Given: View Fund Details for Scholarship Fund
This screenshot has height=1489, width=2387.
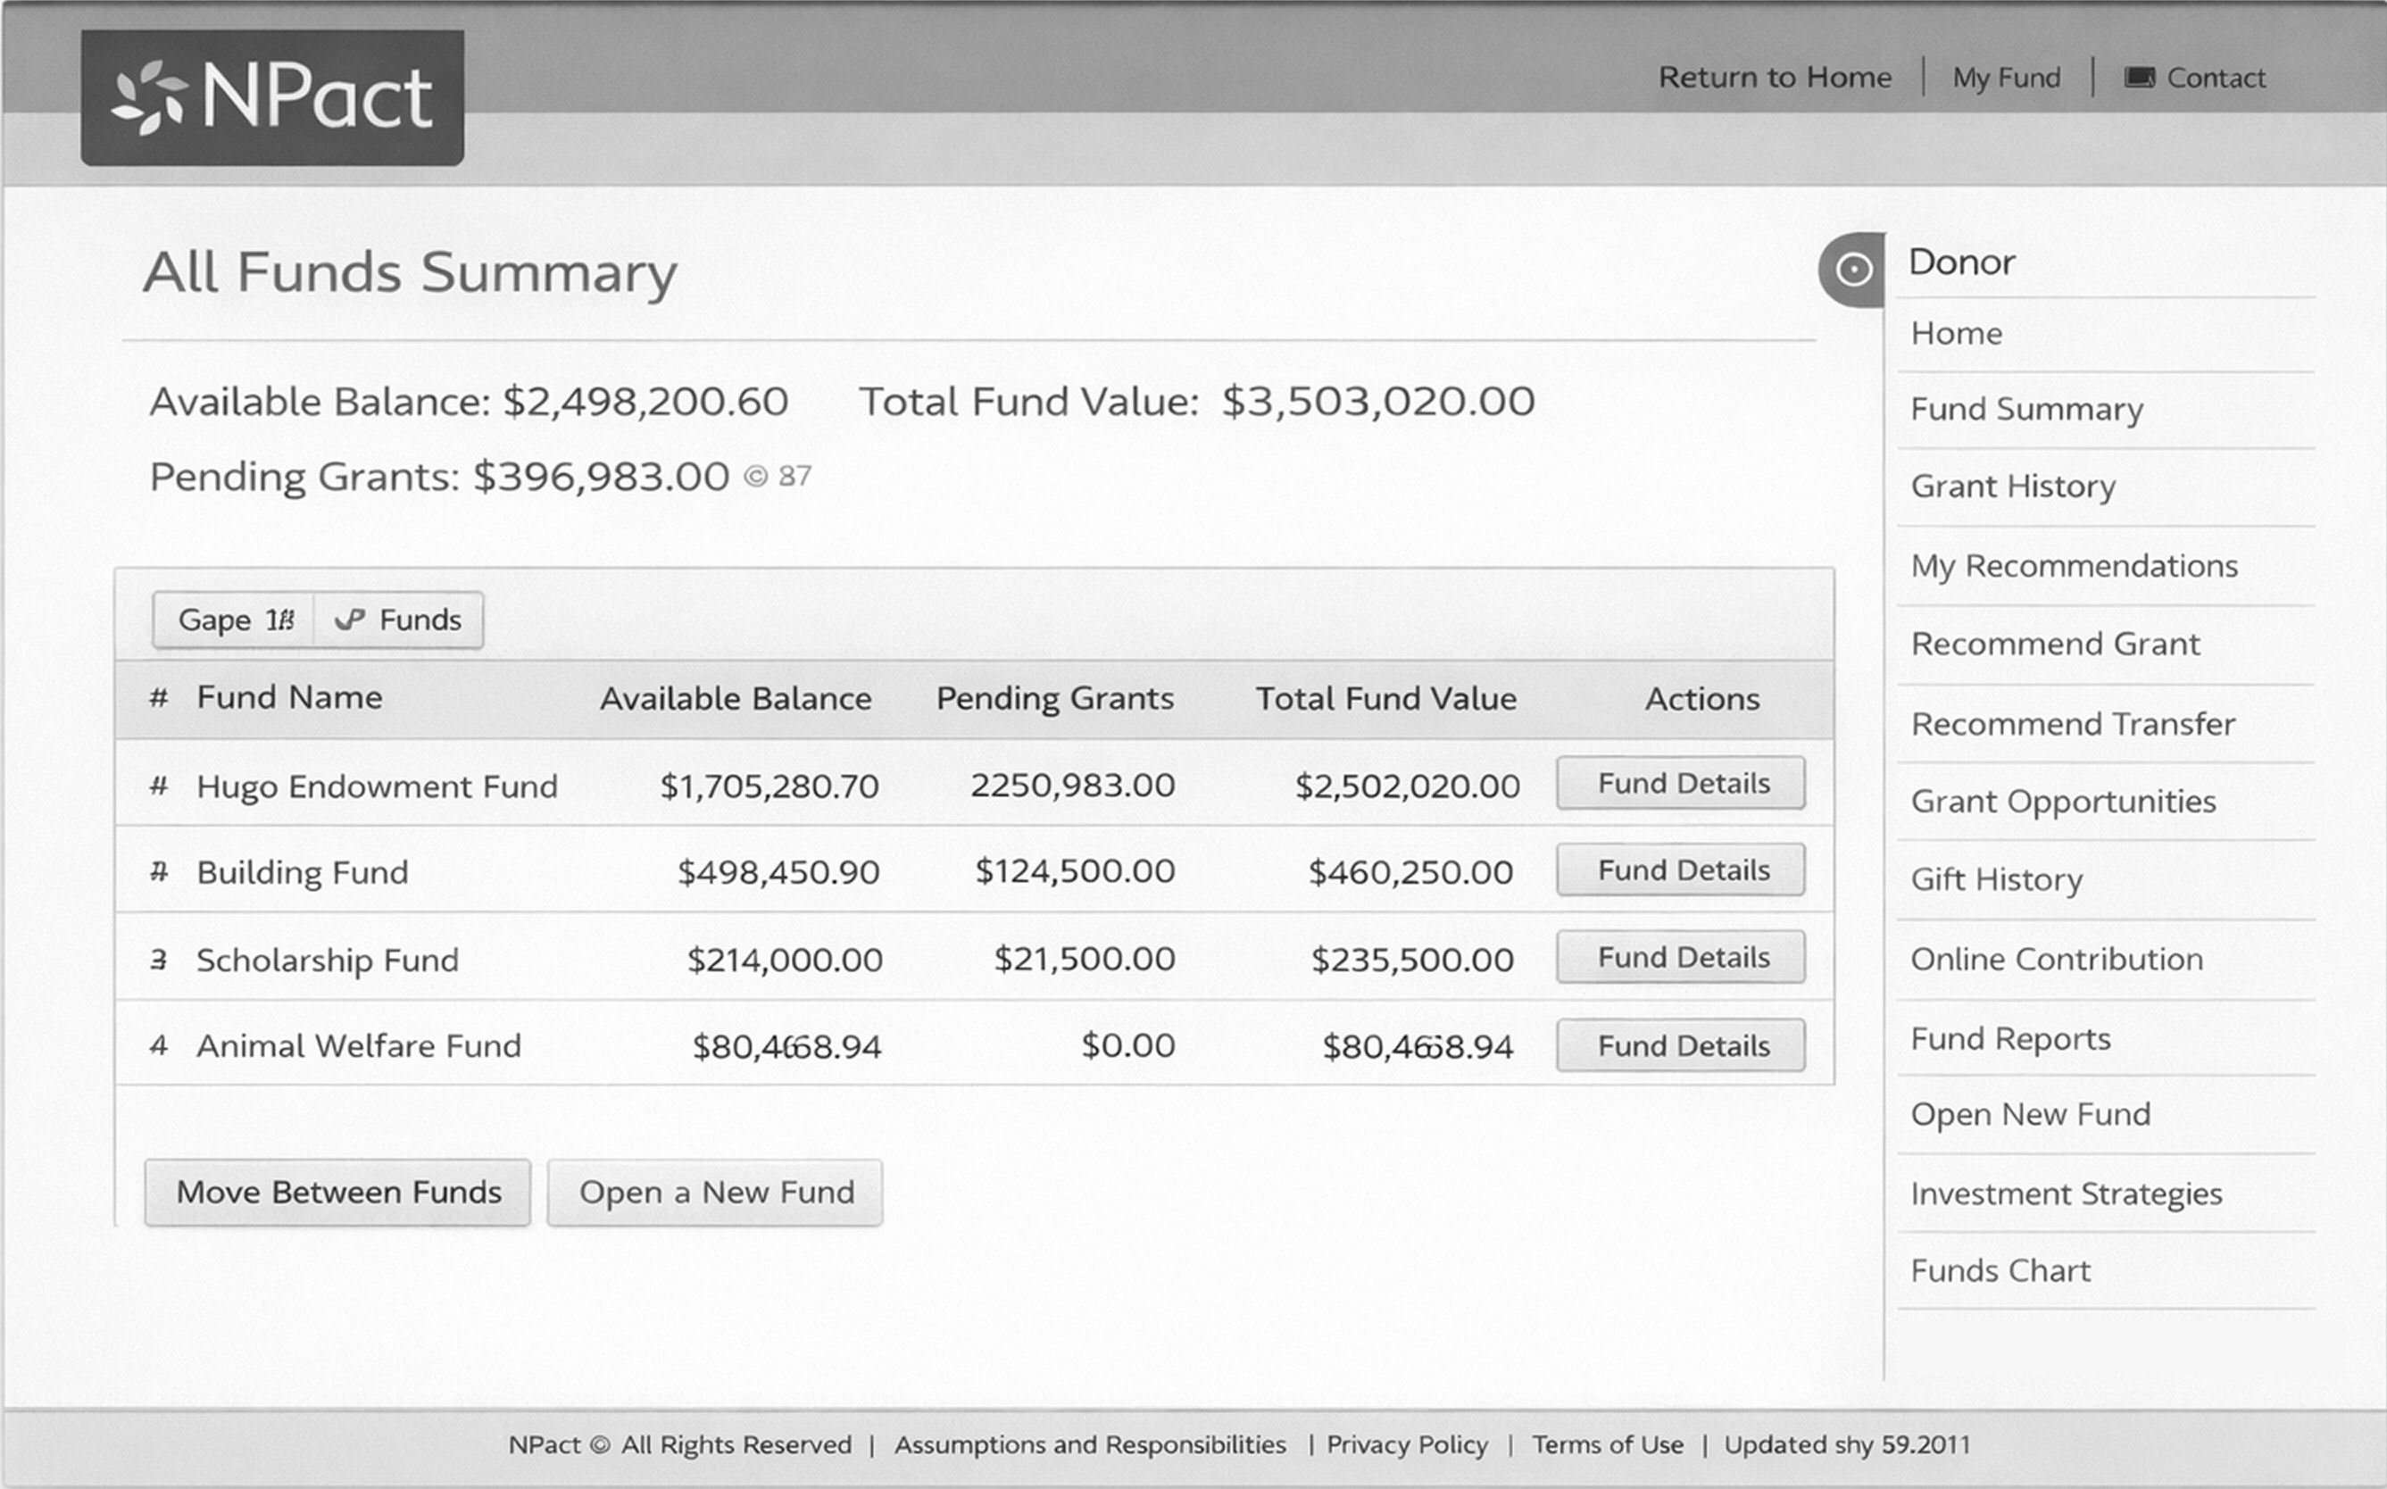Looking at the screenshot, I should tap(1681, 957).
